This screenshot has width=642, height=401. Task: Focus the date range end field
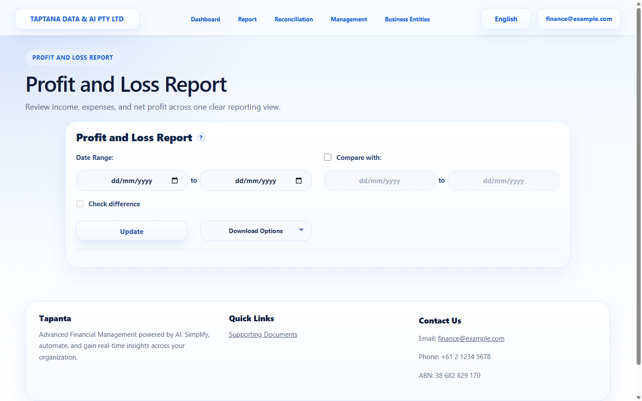pos(256,180)
